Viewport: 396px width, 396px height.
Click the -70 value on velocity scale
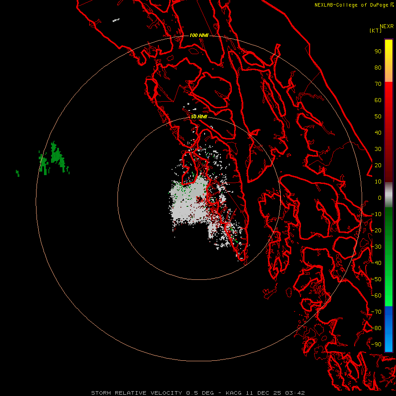click(x=376, y=312)
